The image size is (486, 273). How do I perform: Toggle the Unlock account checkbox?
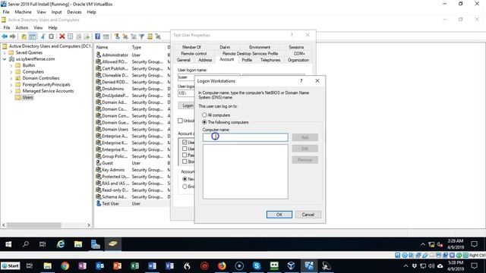click(x=180, y=121)
